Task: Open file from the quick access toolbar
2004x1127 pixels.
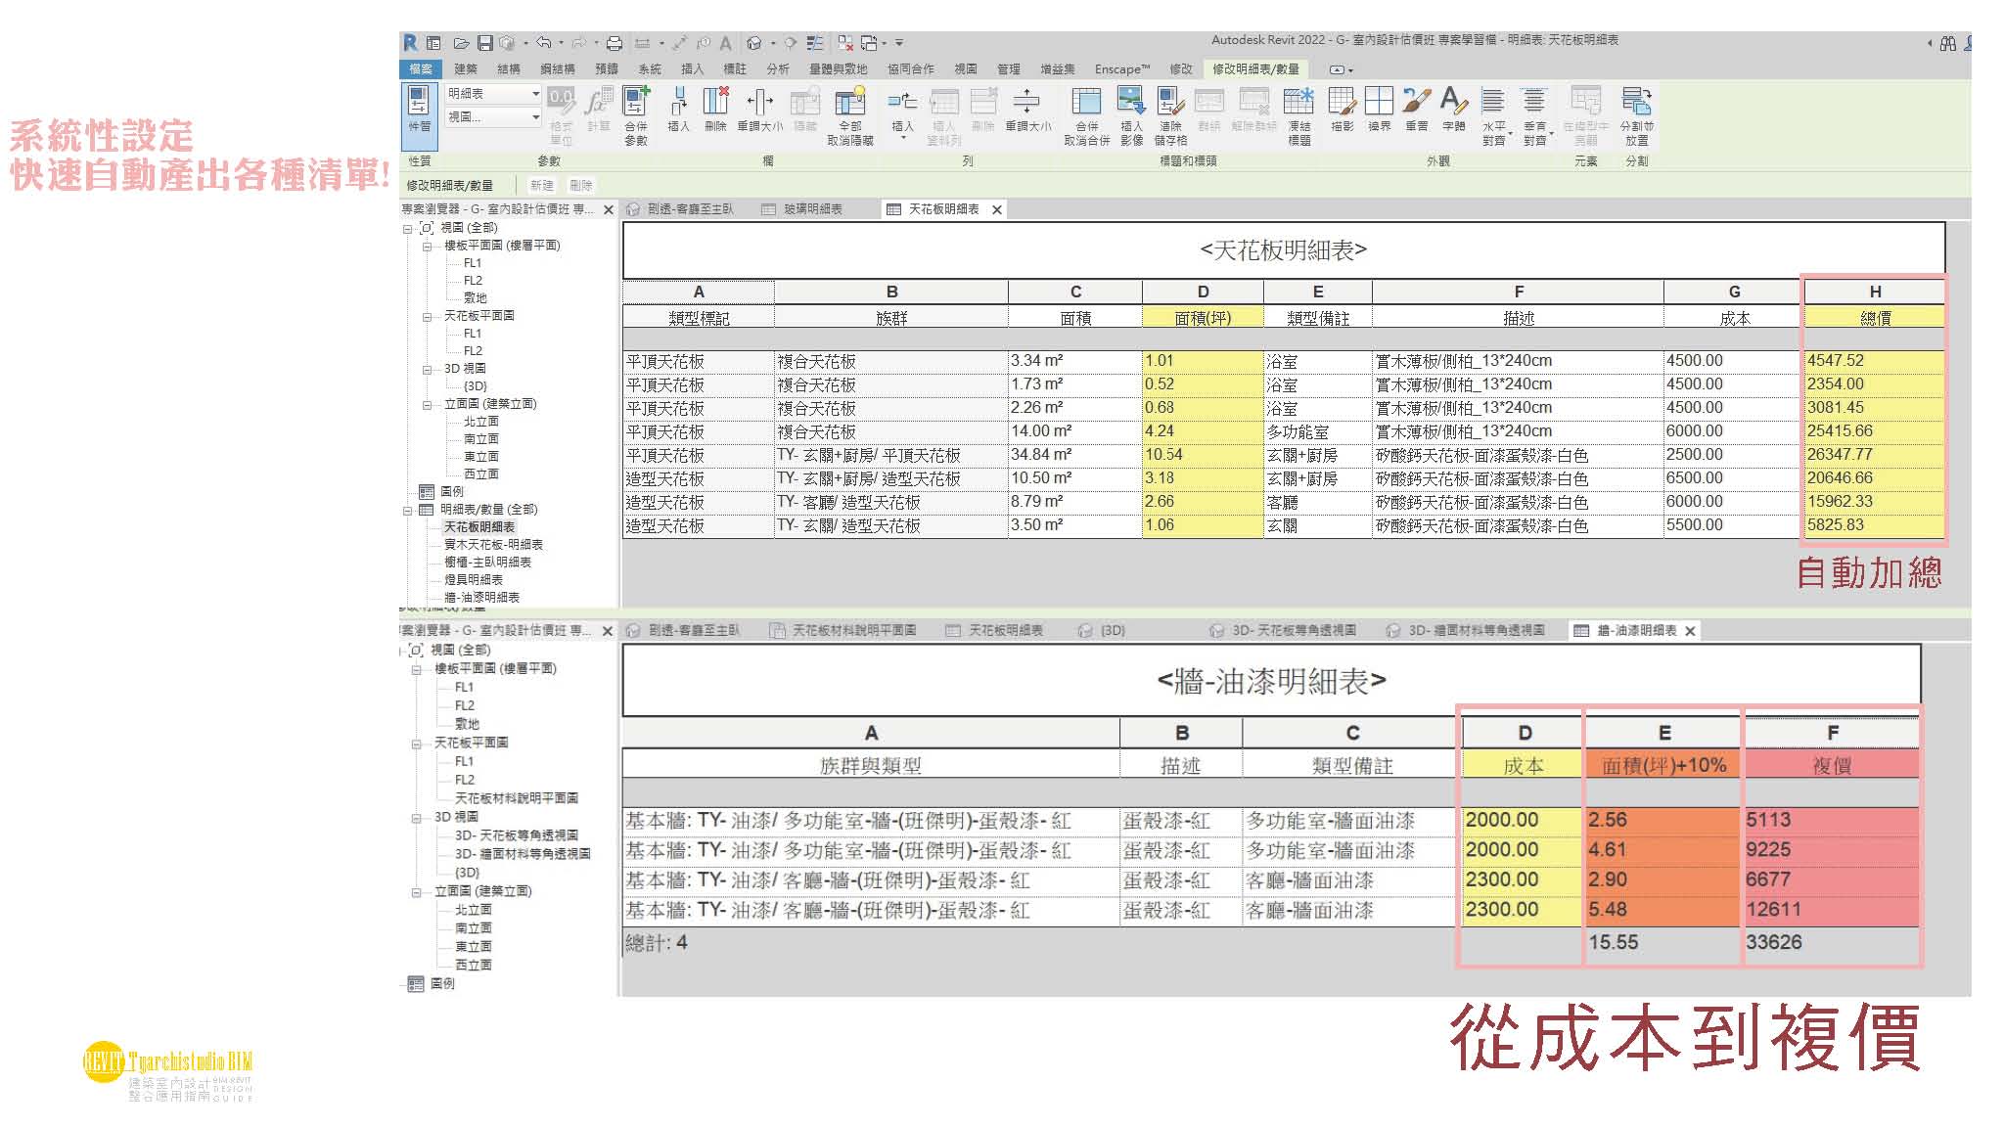Action: [460, 43]
